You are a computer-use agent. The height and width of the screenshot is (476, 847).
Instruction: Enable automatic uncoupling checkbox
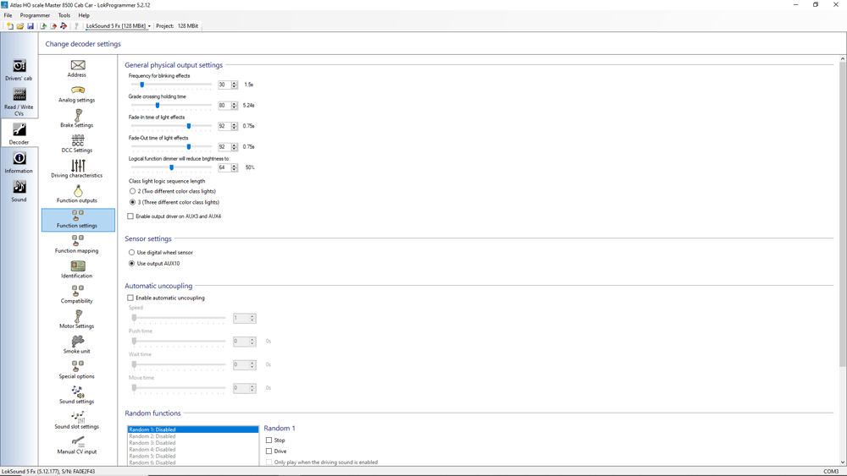130,298
